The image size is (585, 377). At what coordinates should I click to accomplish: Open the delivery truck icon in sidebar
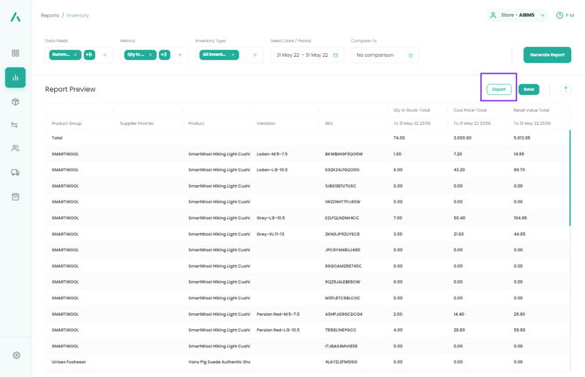tap(16, 173)
